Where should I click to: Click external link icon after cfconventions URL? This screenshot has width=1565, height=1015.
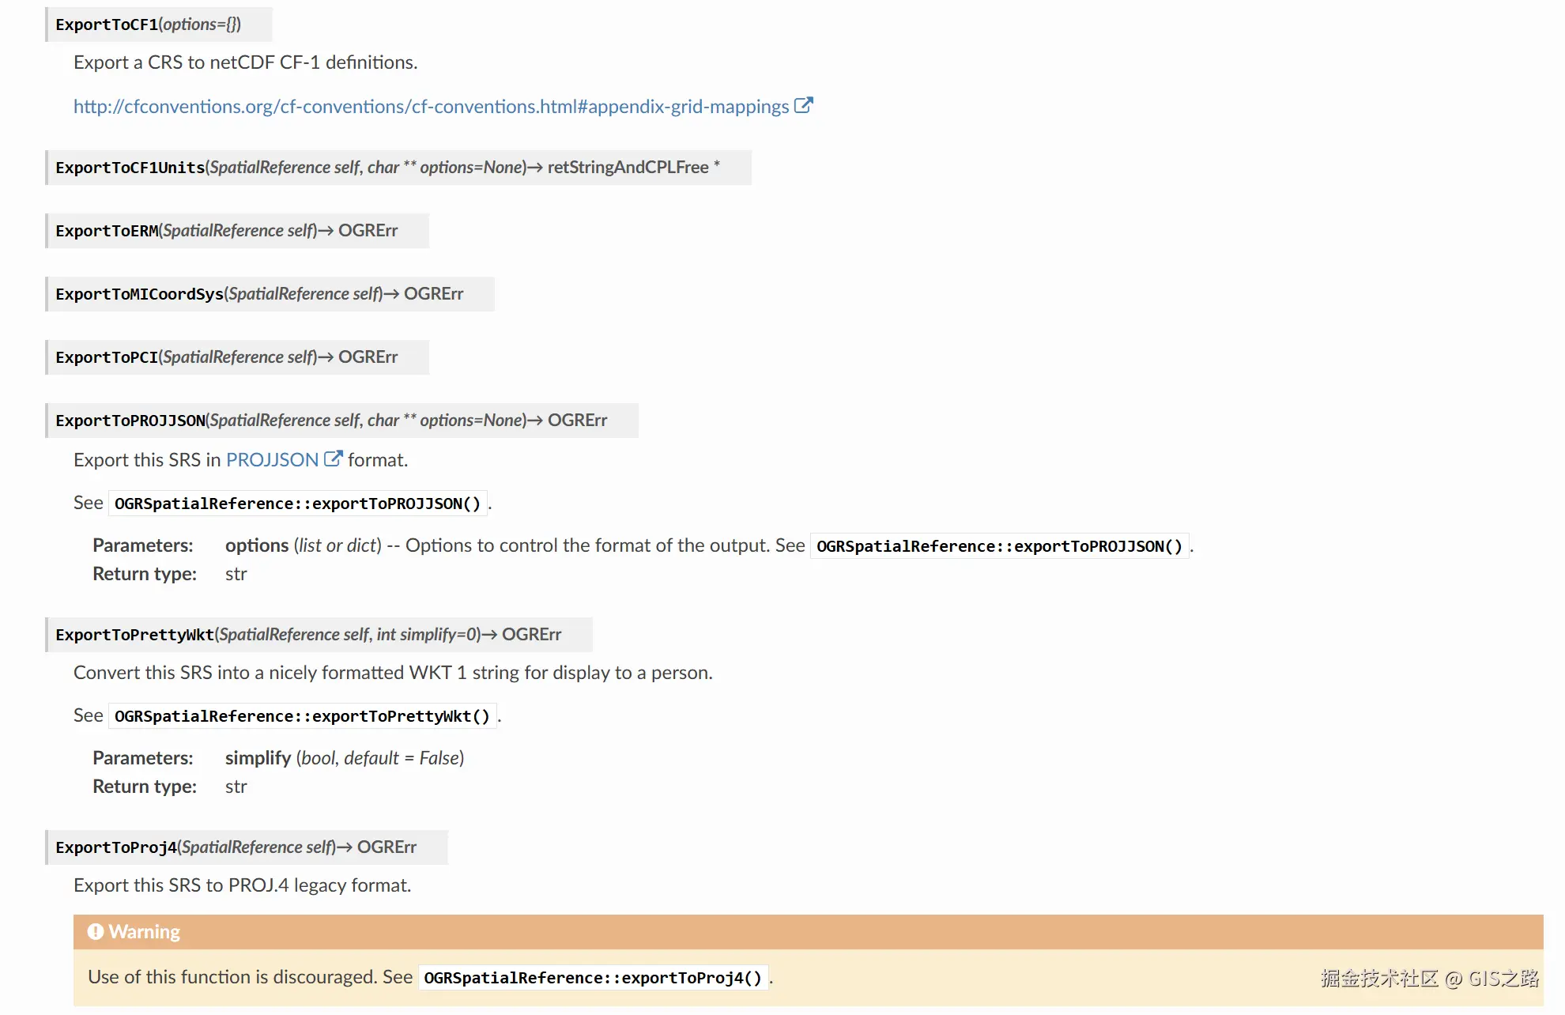tap(803, 106)
